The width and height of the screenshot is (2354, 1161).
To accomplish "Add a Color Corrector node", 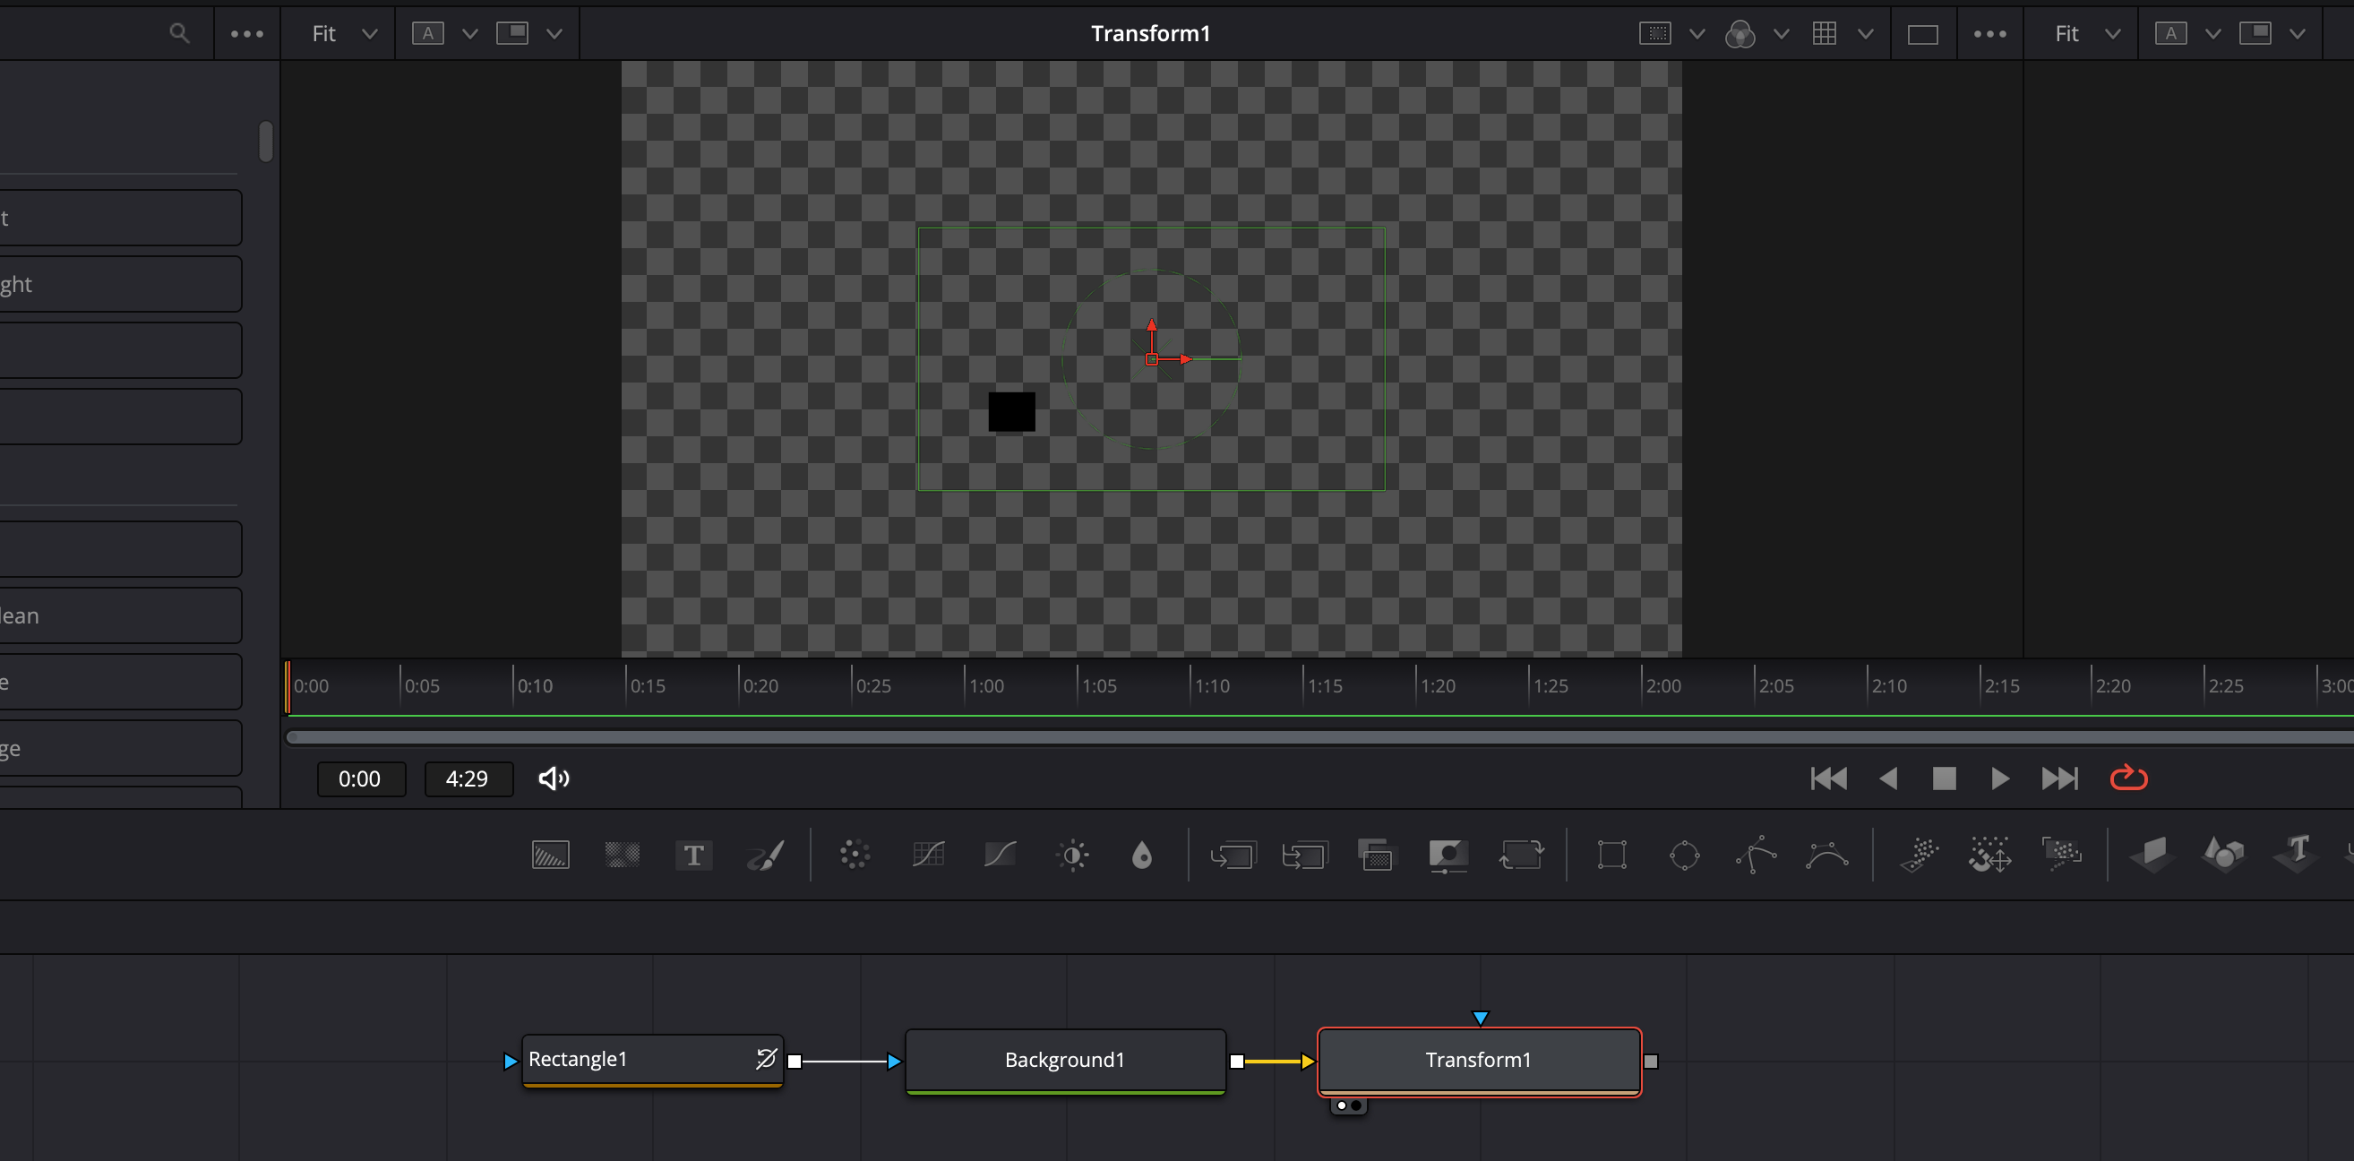I will pos(855,855).
